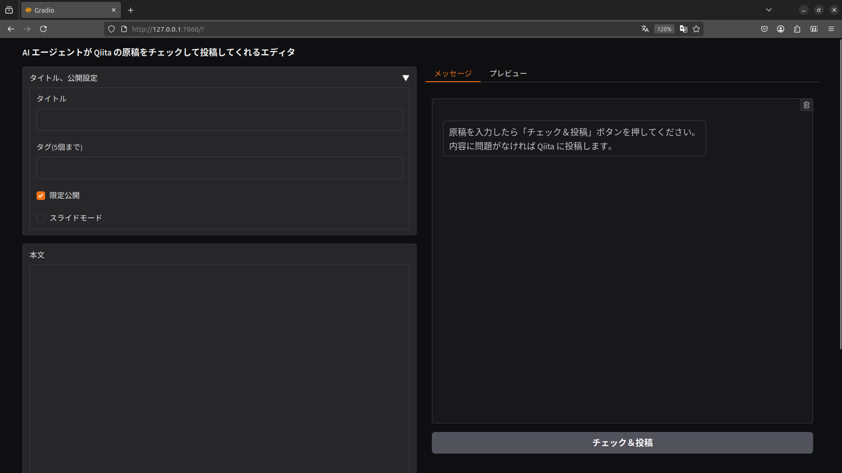
Task: Click the タイトル、公開設定 accordion header label
Action: click(64, 78)
